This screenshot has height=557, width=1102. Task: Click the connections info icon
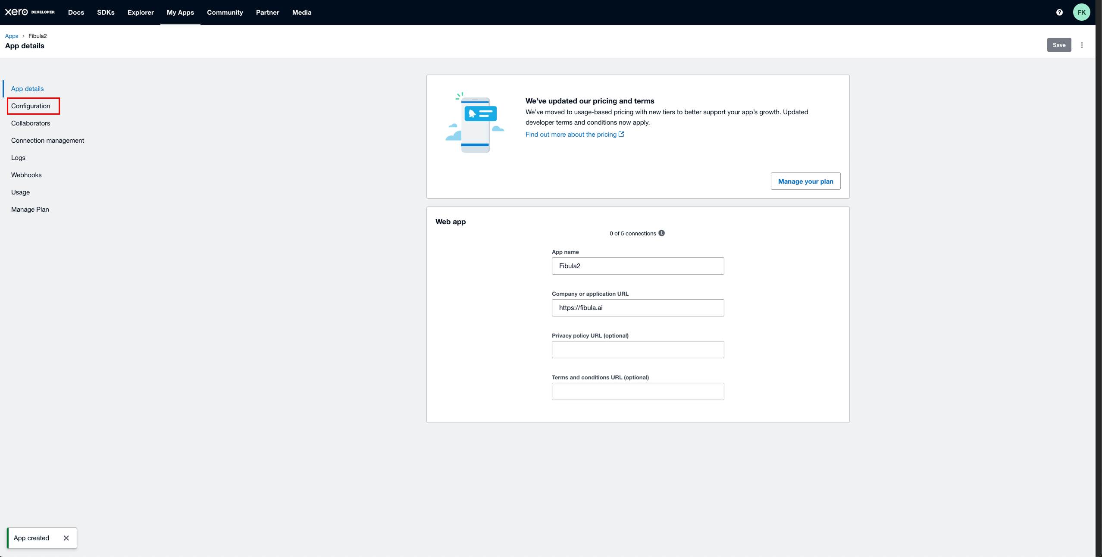[662, 233]
